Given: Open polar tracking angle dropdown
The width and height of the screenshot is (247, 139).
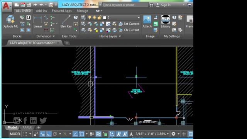Looking at the screenshot, I should [x=60, y=134].
